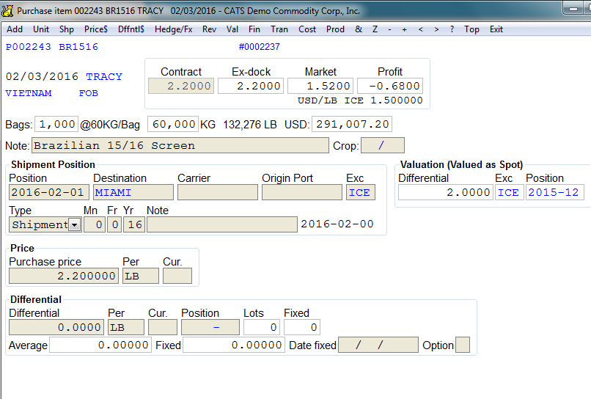Click the Market price field 1.5200
Viewport: 591px width, 399px height.
pos(320,86)
